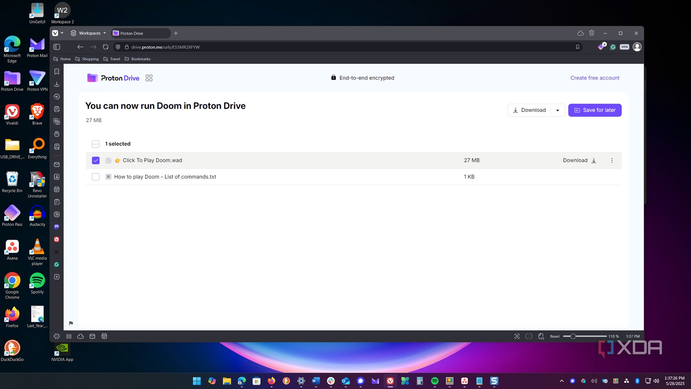This screenshot has height=389, width=691.
Task: Toggle the select-all checkbox beside 1 selected
Action: [x=95, y=144]
